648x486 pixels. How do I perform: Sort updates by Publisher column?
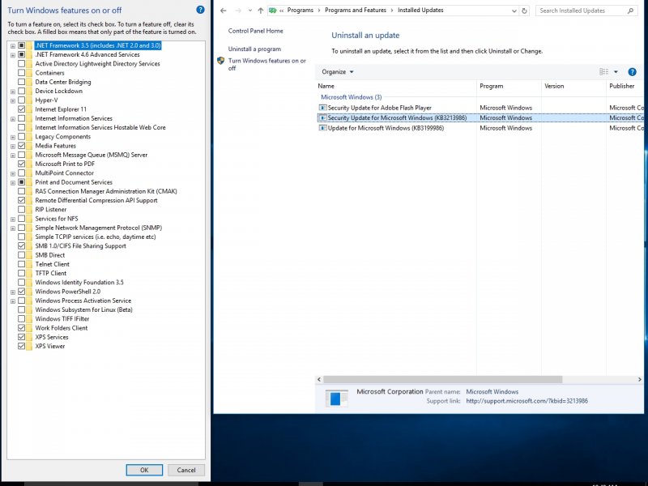pyautogui.click(x=625, y=86)
